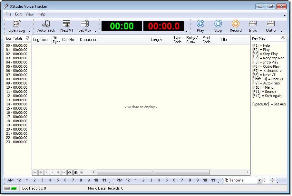Select AM hour 12 button
The width and height of the screenshot is (292, 196).
tap(19, 180)
